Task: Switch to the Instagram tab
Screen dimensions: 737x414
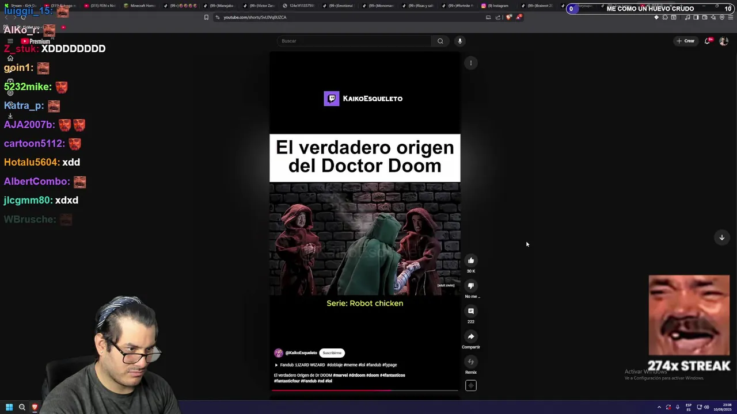Action: click(498, 6)
